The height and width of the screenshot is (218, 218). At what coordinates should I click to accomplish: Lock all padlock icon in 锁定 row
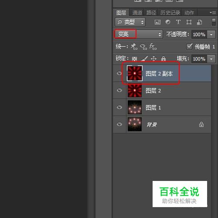[163, 58]
